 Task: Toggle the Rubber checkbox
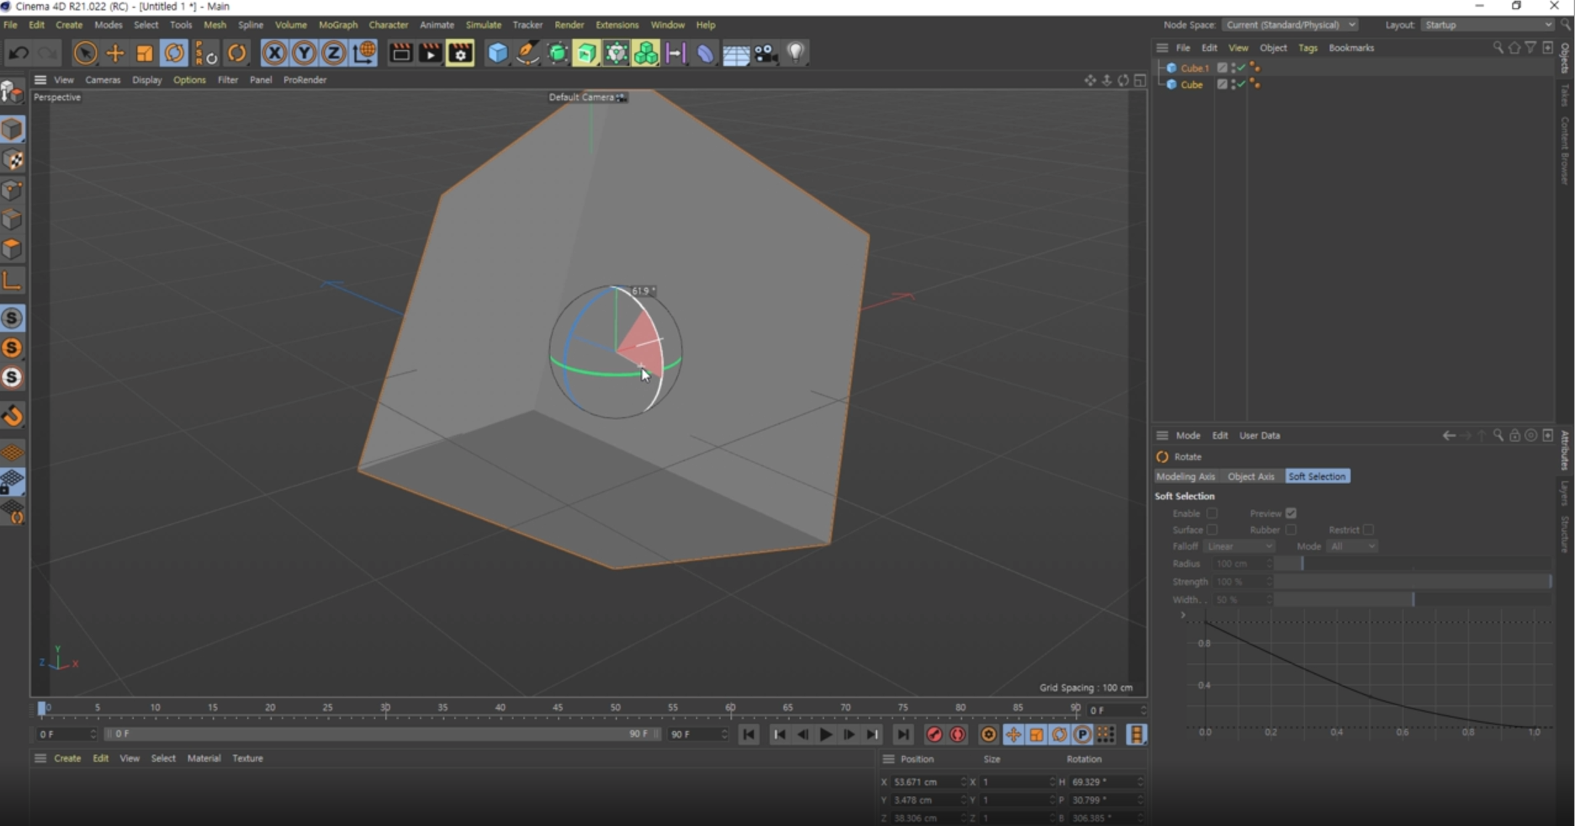pos(1291,530)
